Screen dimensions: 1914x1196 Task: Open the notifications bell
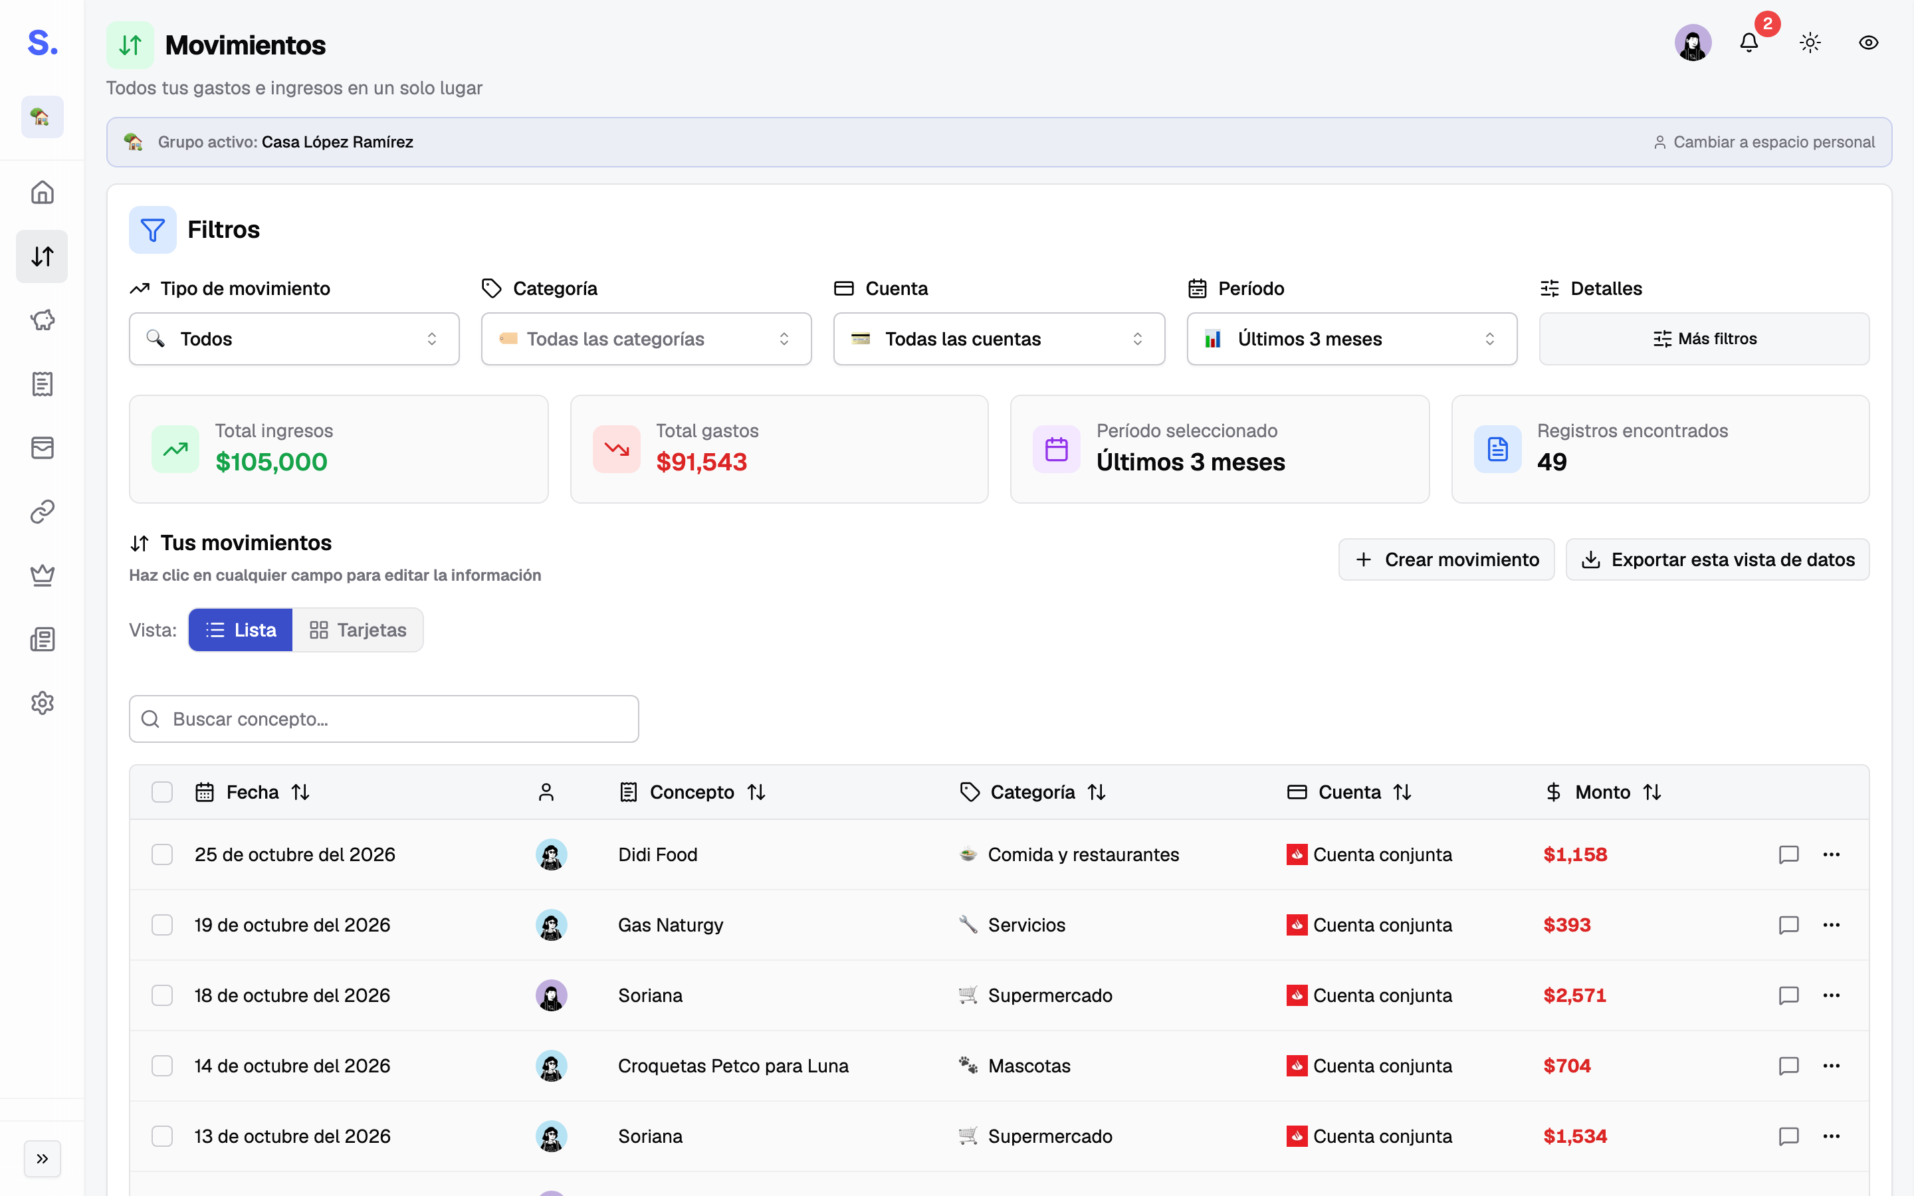coord(1749,43)
